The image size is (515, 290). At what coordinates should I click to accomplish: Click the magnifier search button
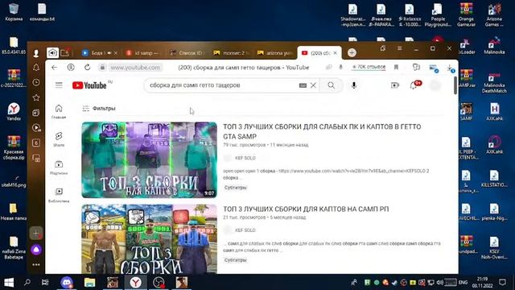pyautogui.click(x=331, y=85)
